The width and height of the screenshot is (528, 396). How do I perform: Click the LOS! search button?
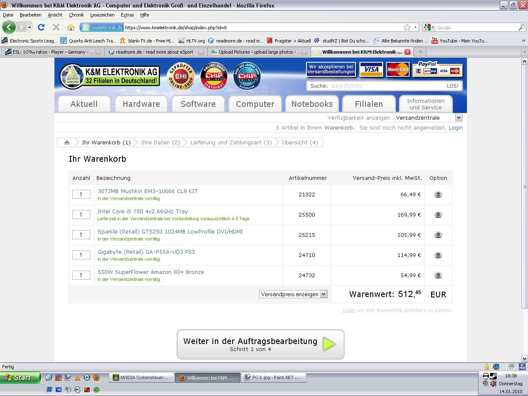pos(452,86)
